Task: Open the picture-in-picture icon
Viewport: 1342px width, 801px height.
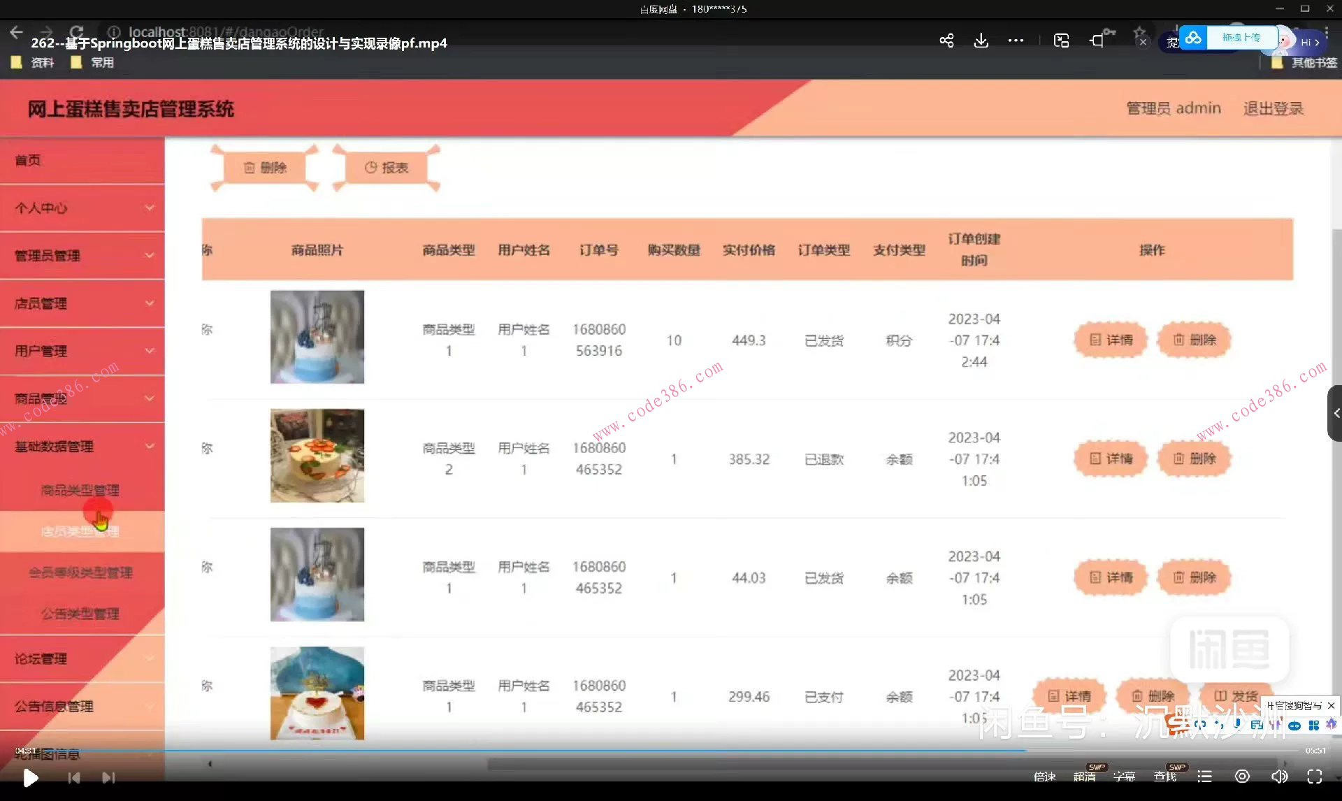Action: point(1060,40)
